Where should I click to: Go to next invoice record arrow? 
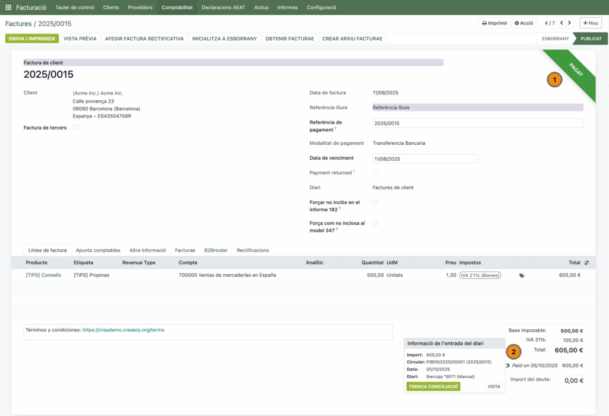click(569, 23)
